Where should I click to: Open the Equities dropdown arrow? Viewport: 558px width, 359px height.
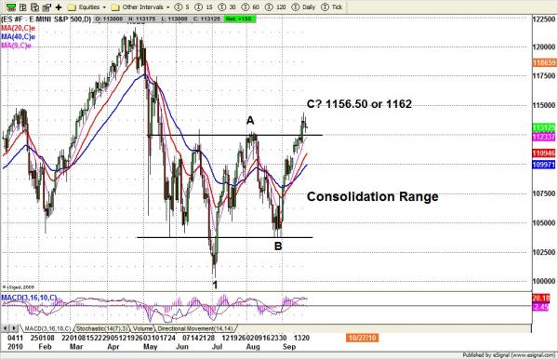pos(104,7)
